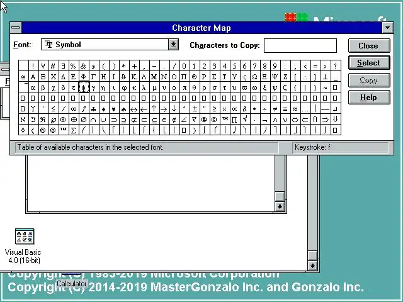This screenshot has height=302, width=403.
Task: Choose the single right arrow cell
Action: point(164,109)
